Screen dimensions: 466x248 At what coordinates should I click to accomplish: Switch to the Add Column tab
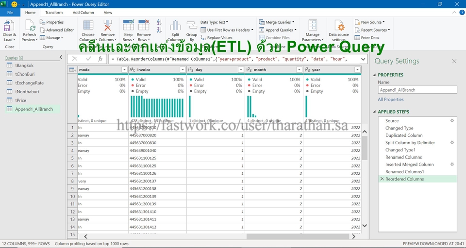[x=83, y=13]
